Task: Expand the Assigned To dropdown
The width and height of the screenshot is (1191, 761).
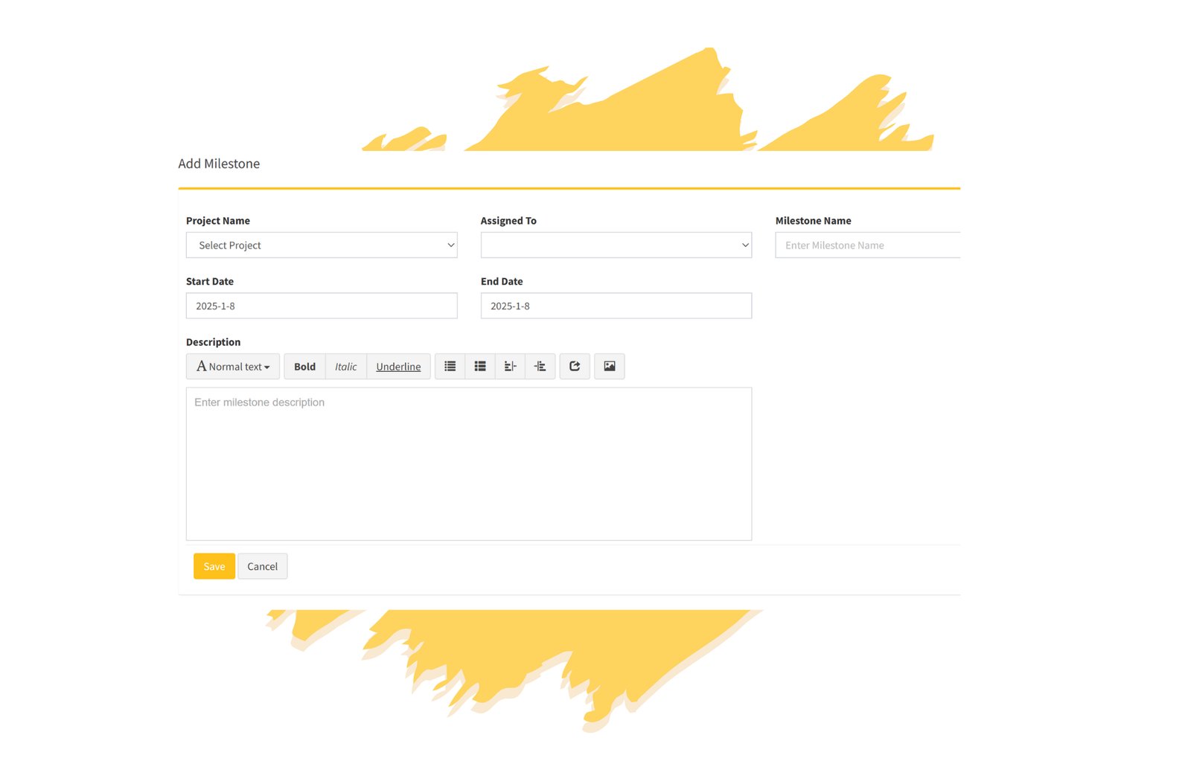Action: pos(616,245)
